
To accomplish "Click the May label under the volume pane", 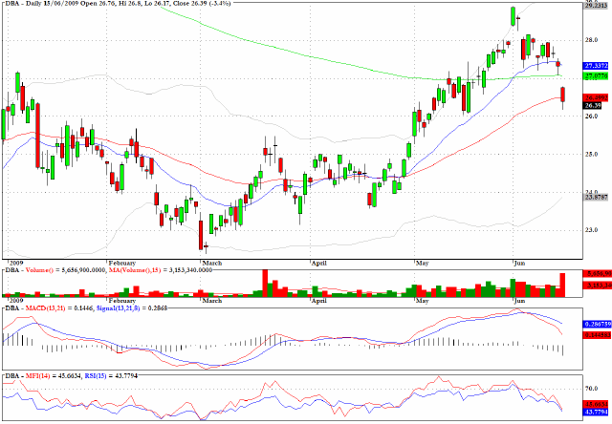I will pos(422,301).
